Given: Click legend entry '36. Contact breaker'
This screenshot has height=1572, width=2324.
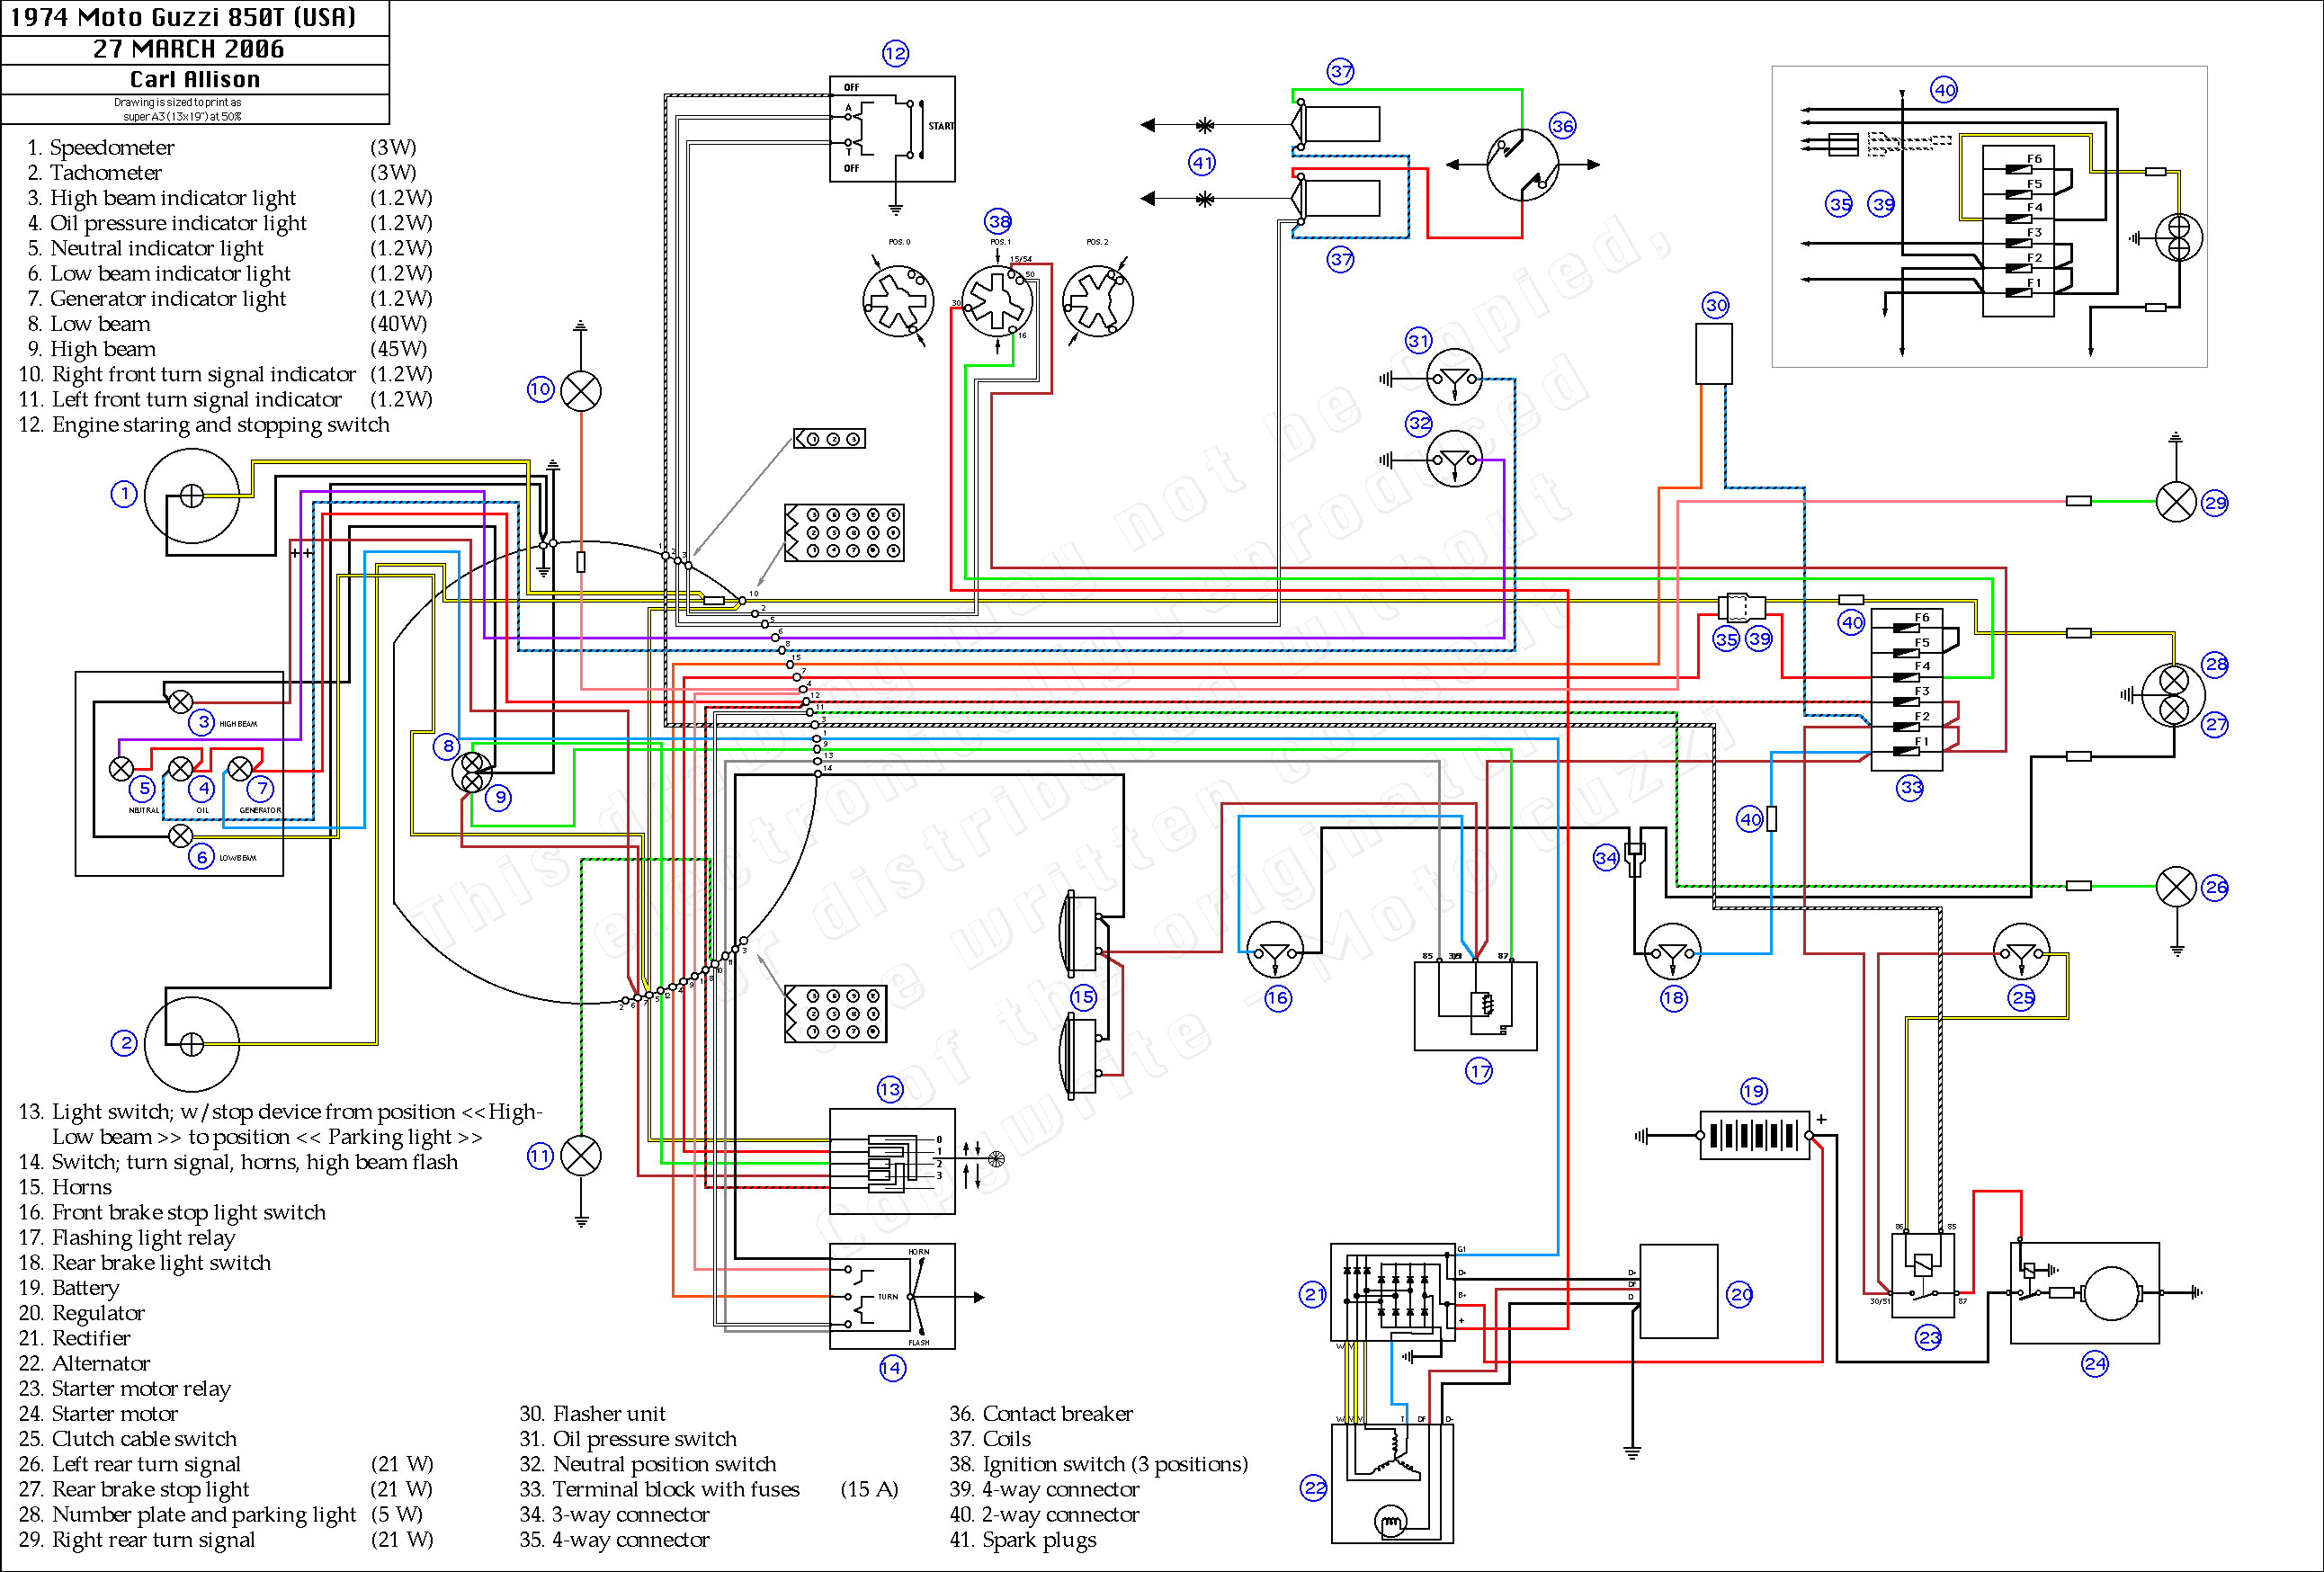Looking at the screenshot, I should [x=1041, y=1414].
